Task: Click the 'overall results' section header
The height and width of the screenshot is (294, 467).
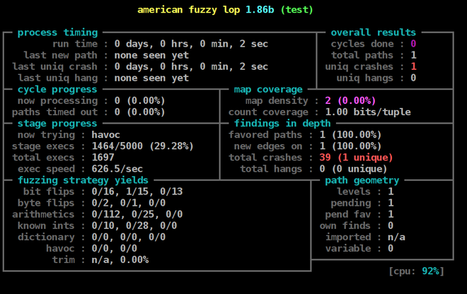Action: coord(373,33)
